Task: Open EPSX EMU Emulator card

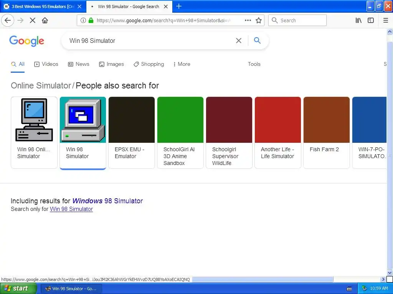Action: click(132, 132)
